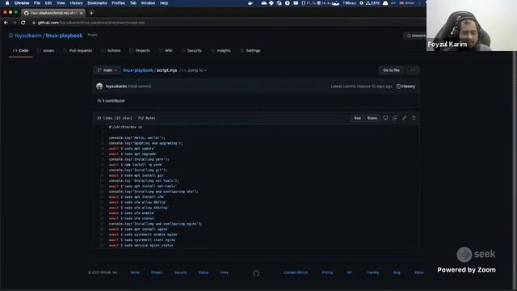
Task: Delete this file trash icon
Action: [x=414, y=118]
